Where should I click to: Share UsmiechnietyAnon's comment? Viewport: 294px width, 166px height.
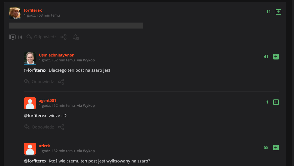coord(61,82)
